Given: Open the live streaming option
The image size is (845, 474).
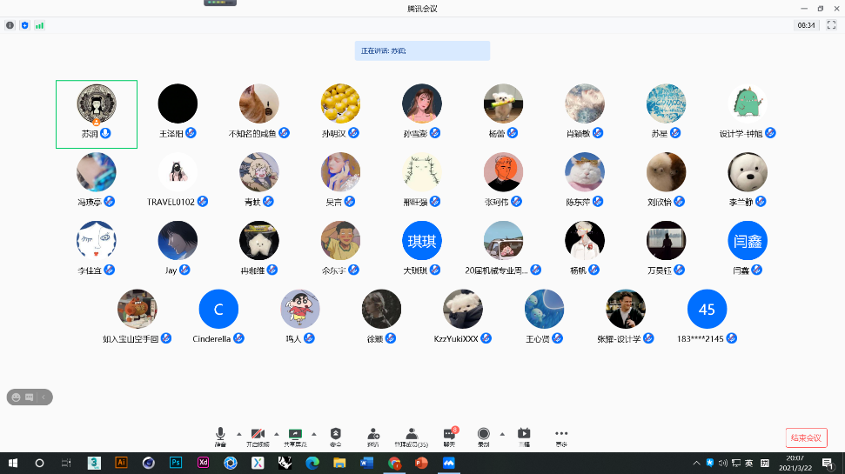Looking at the screenshot, I should [x=524, y=435].
